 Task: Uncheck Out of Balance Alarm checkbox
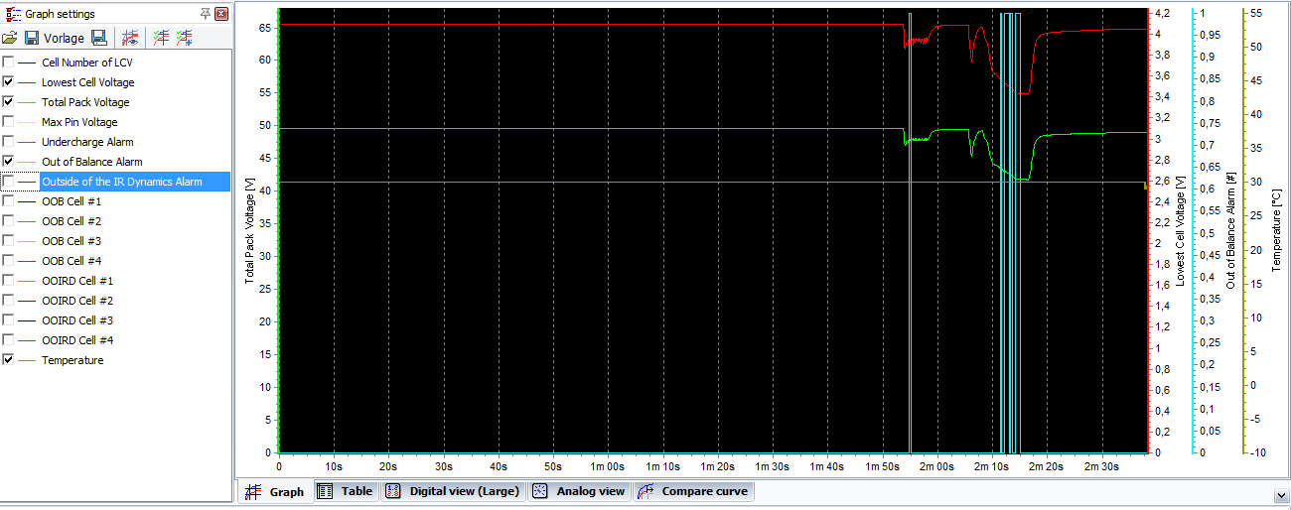pyautogui.click(x=8, y=162)
